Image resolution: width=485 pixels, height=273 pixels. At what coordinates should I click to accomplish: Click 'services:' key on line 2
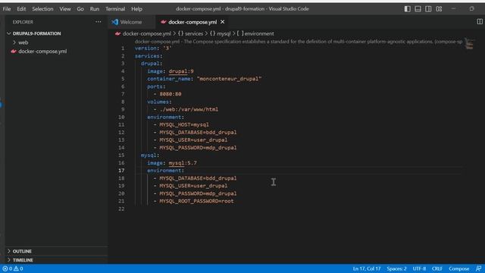tap(149, 56)
